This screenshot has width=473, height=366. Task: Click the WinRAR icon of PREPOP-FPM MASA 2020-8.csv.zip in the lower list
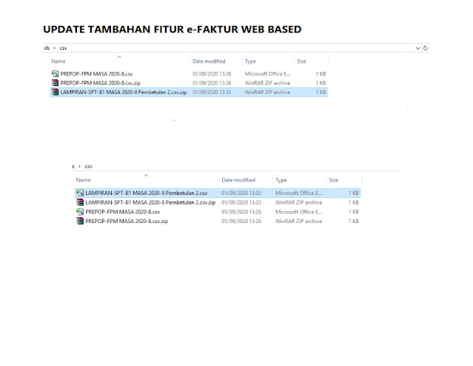click(x=80, y=221)
